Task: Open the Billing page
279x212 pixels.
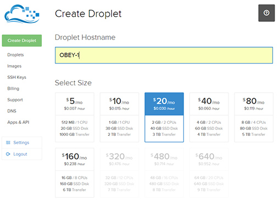Action: [13, 89]
